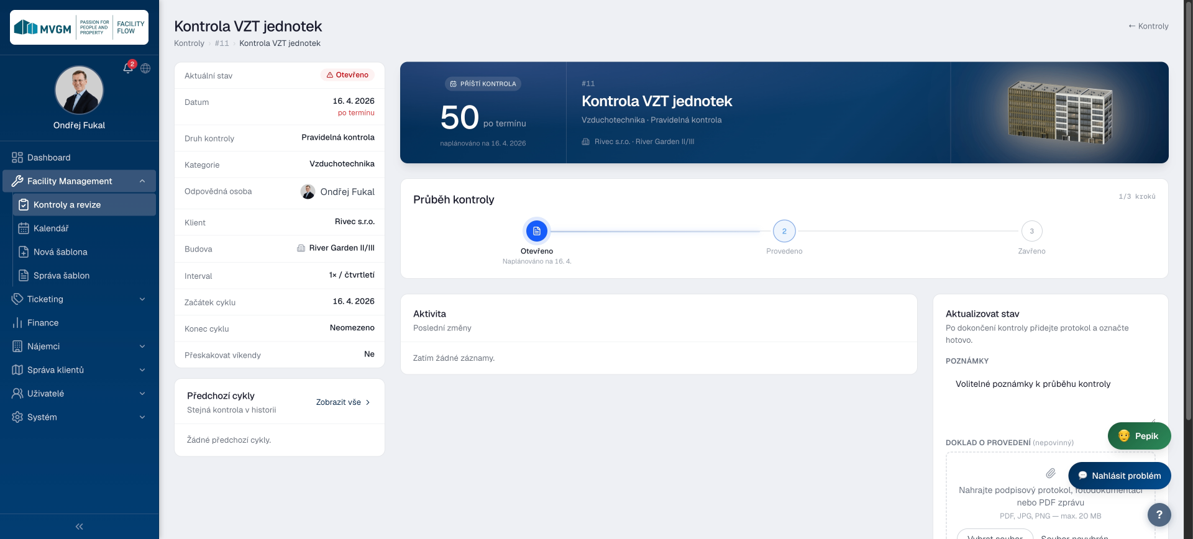Viewport: 1193px width, 539px height.
Task: Collapse the Facility Management section
Action: coord(142,181)
